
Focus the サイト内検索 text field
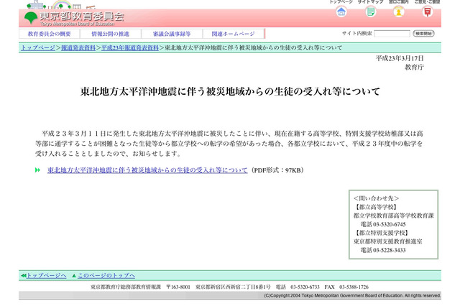pos(392,34)
